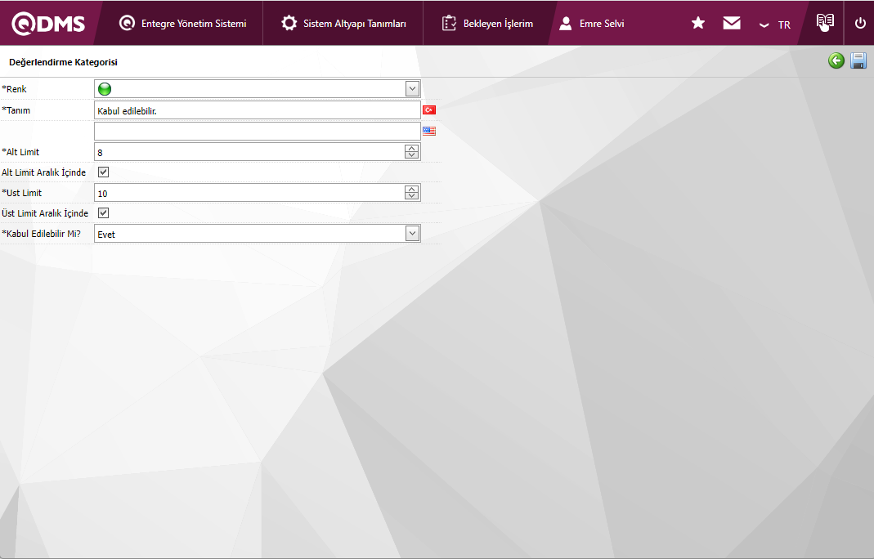Viewport: 874px width, 559px height.
Task: Increase the Alt Limit value
Action: (x=411, y=148)
